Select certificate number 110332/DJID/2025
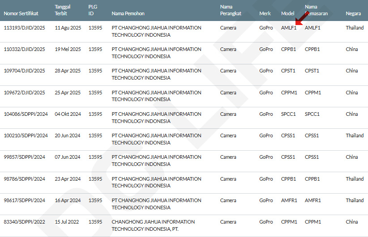368x237 pixels. (x=25, y=49)
